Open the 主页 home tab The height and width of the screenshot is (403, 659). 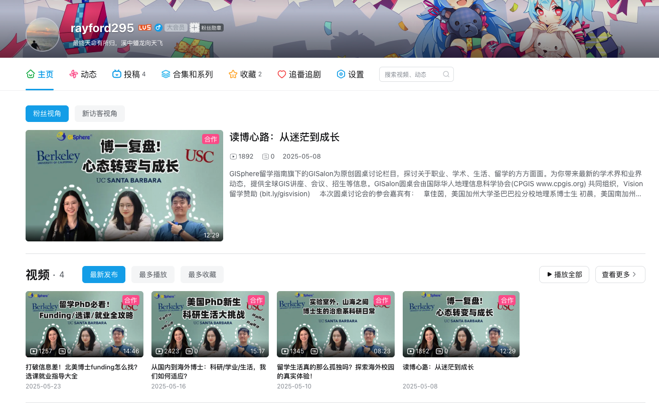pos(40,74)
